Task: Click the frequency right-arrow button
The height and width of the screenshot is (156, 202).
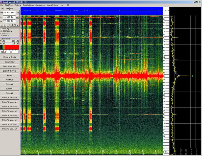Action: tap(5, 25)
